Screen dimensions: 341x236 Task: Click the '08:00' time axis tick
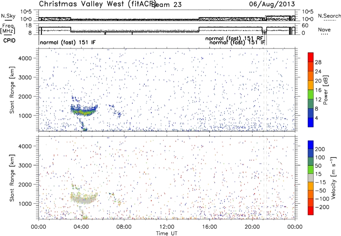click(x=124, y=227)
